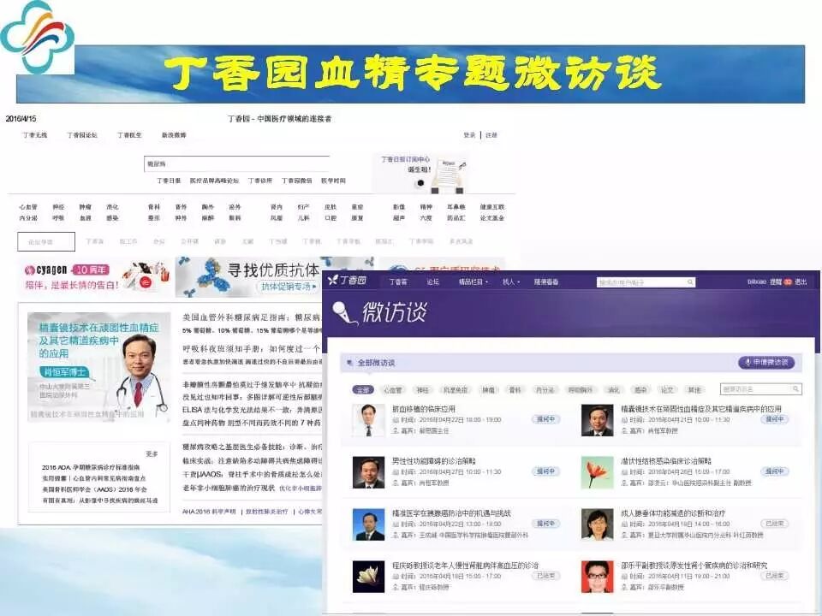Image resolution: width=822 pixels, height=616 pixels.
Task: Click 丁香医生 in homepage top links
Action: point(129,135)
